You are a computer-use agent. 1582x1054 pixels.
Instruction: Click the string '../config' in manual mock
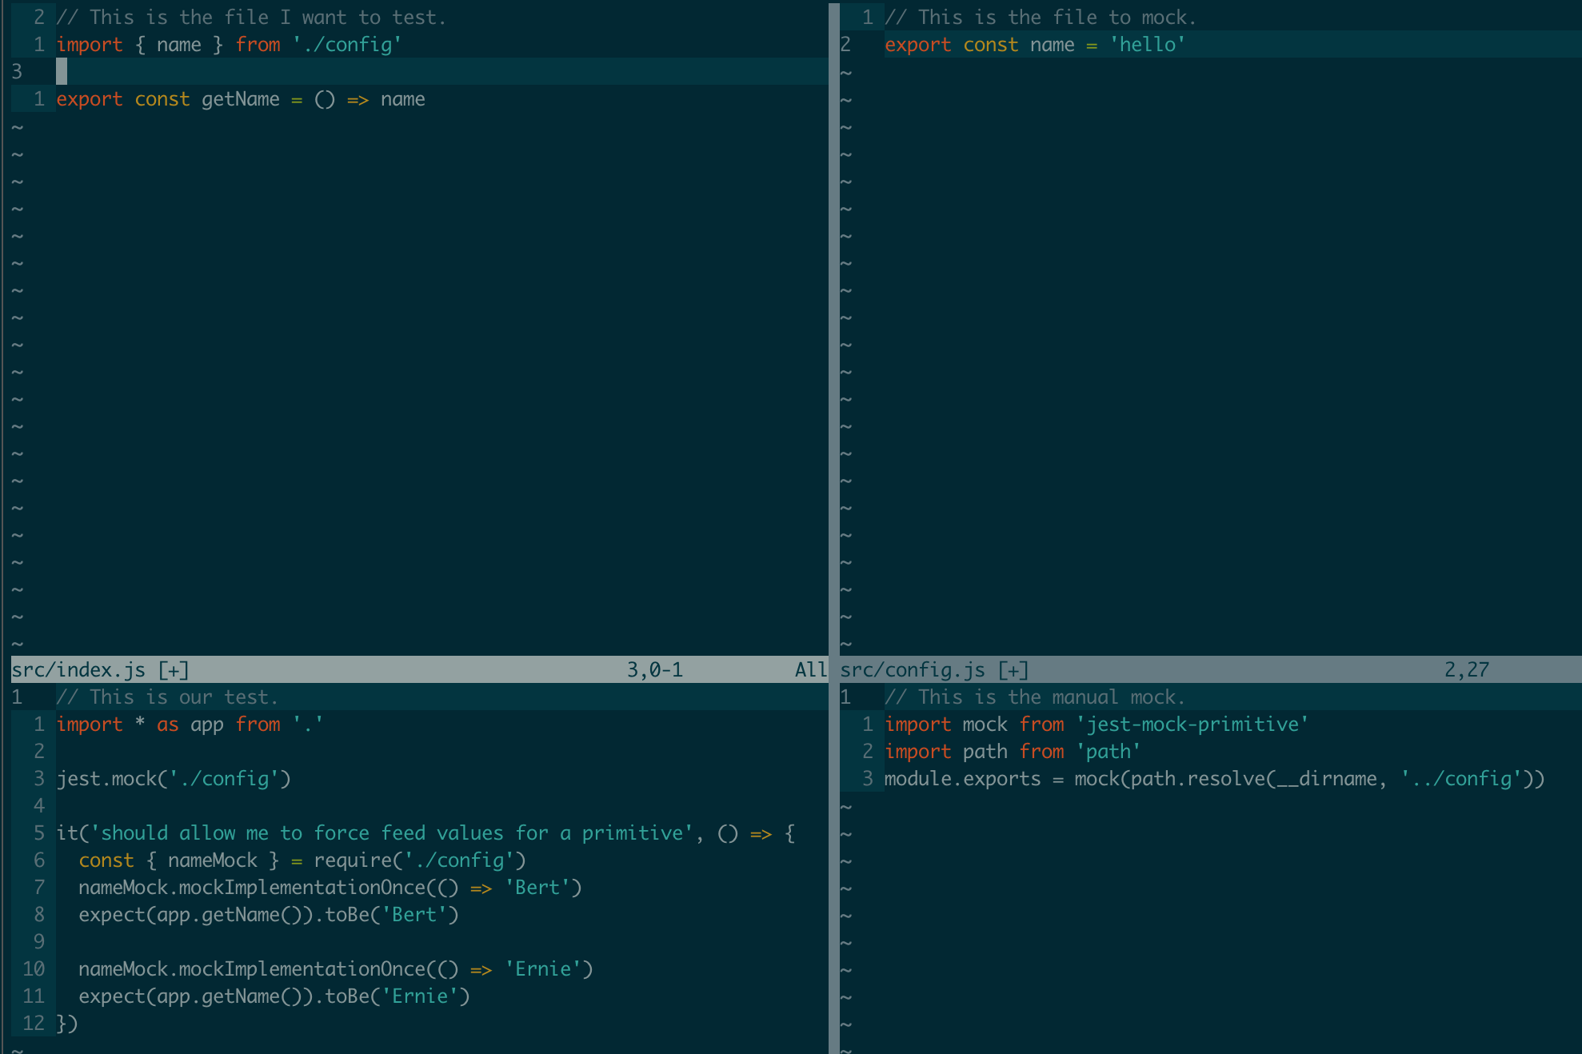[1461, 778]
